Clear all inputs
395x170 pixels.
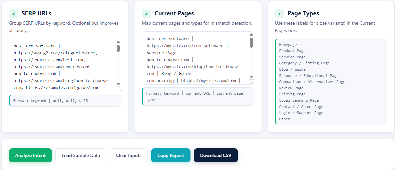click(x=129, y=155)
